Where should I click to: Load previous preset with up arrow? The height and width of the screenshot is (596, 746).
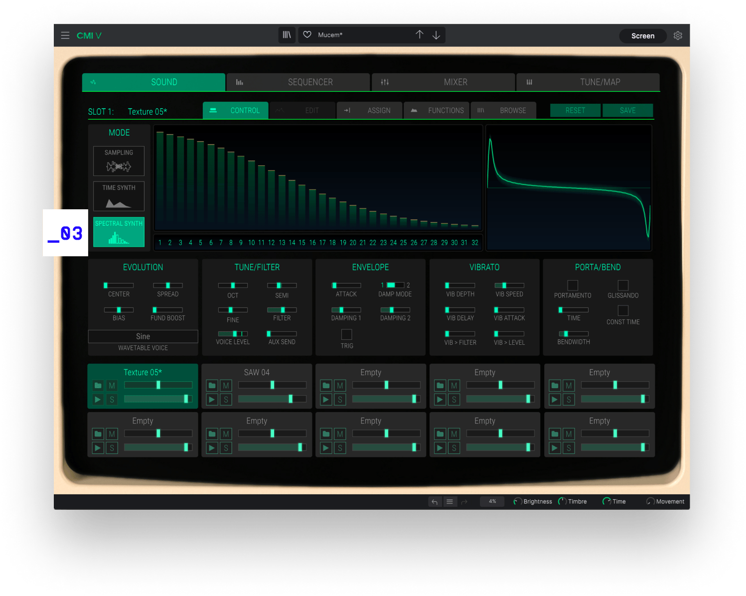pyautogui.click(x=420, y=34)
